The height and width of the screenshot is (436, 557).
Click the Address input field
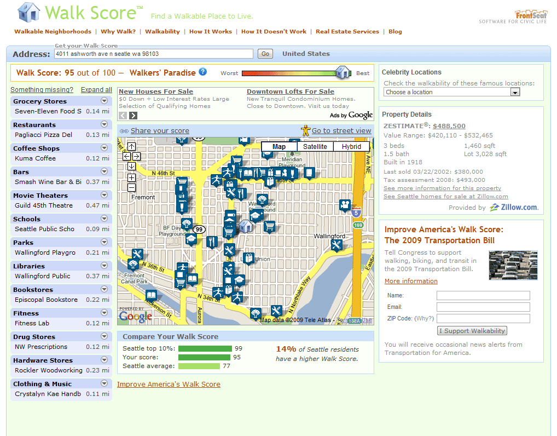click(x=153, y=54)
